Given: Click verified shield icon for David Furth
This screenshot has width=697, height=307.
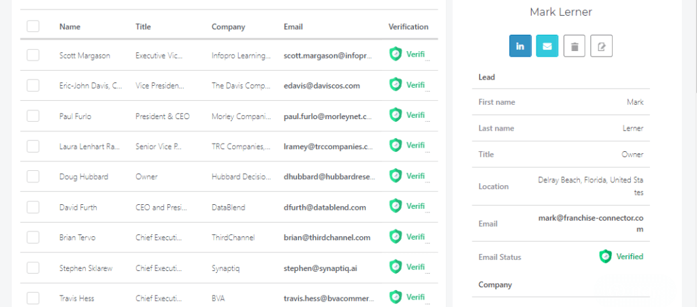Looking at the screenshot, I should (x=395, y=206).
